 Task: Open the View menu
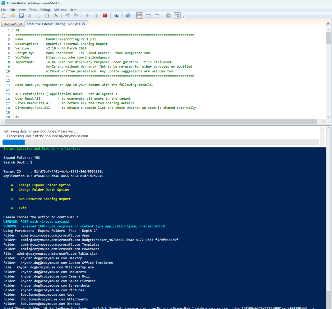[x=22, y=10]
